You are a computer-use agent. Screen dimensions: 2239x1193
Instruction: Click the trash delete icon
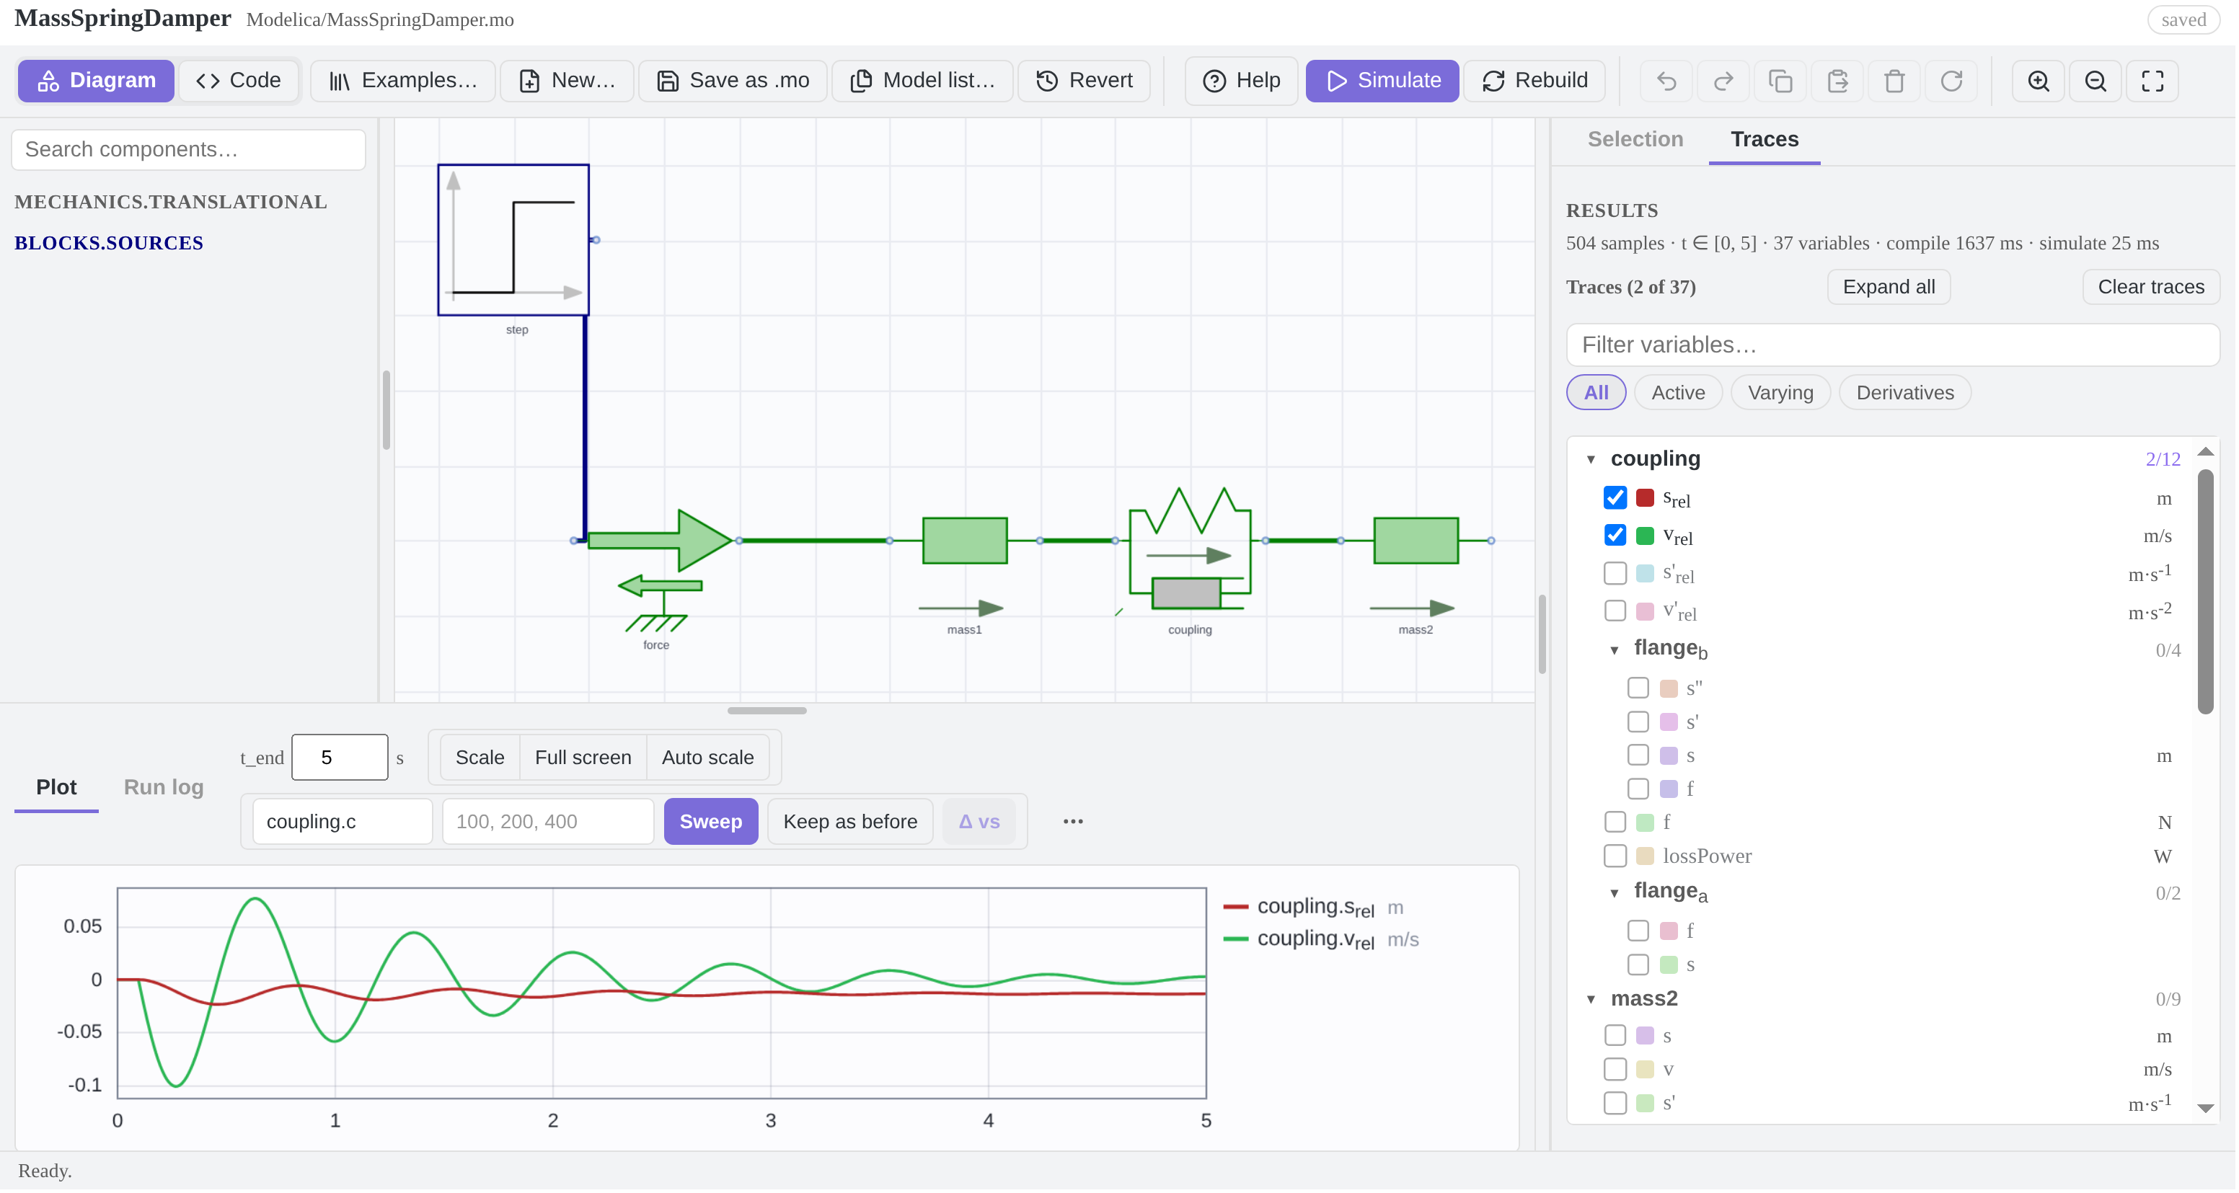coord(1894,81)
